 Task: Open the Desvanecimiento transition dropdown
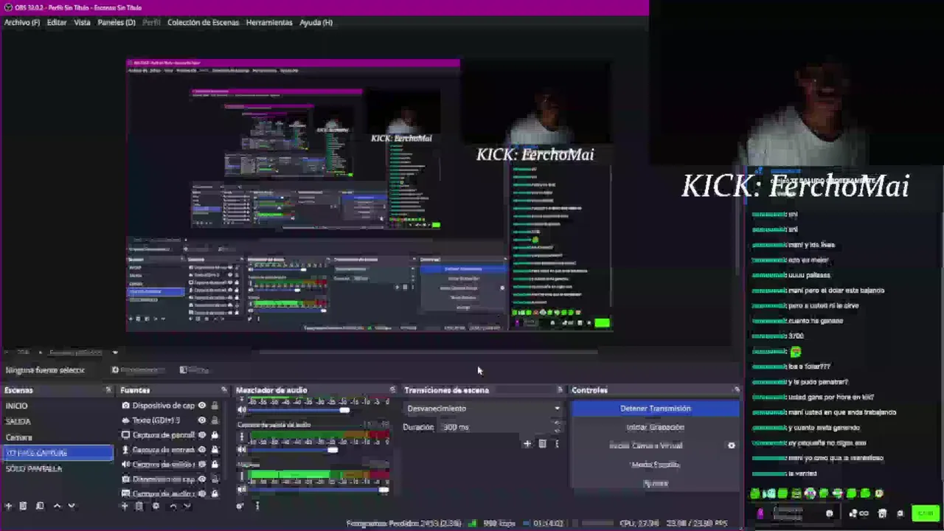tap(483, 409)
